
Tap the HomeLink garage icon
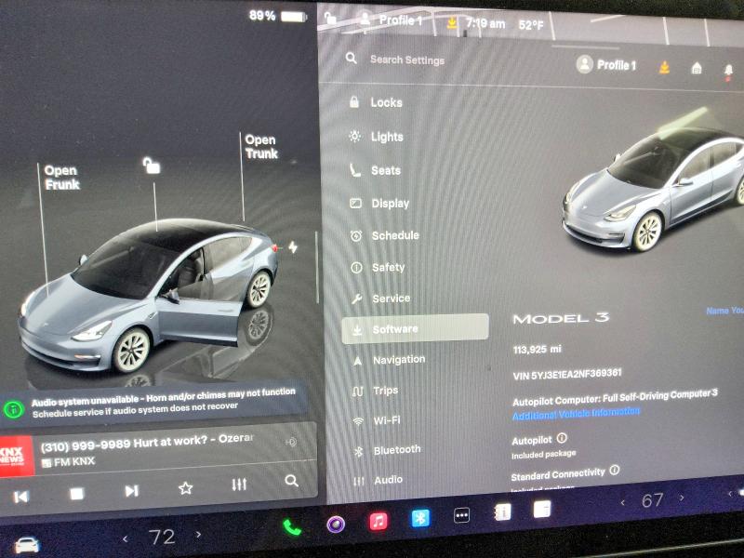pyautogui.click(x=696, y=69)
